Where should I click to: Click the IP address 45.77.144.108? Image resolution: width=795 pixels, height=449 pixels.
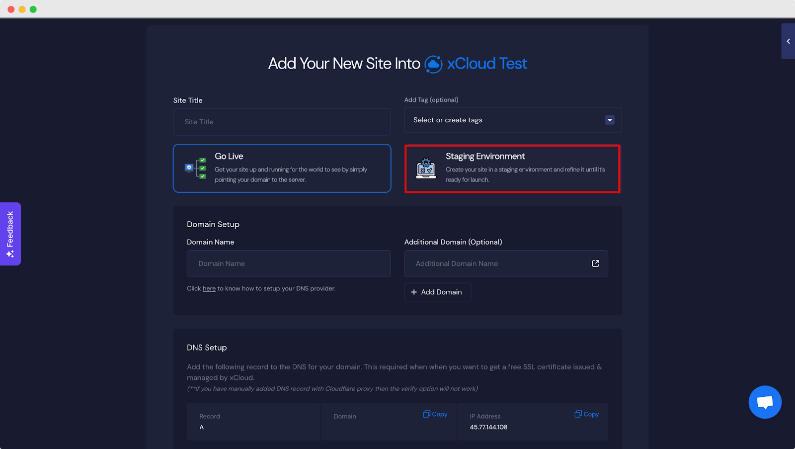point(488,427)
